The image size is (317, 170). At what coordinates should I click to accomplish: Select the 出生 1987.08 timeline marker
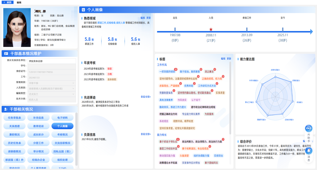175,29
